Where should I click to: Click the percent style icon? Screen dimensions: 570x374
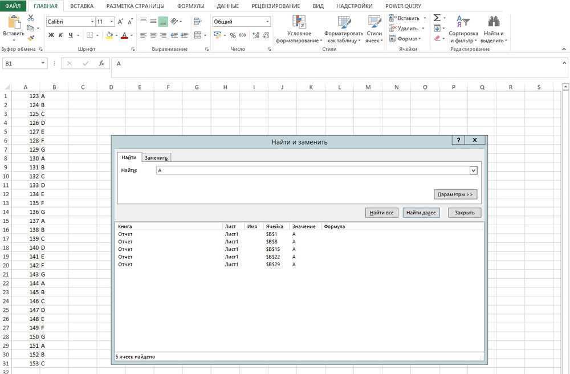pyautogui.click(x=233, y=35)
